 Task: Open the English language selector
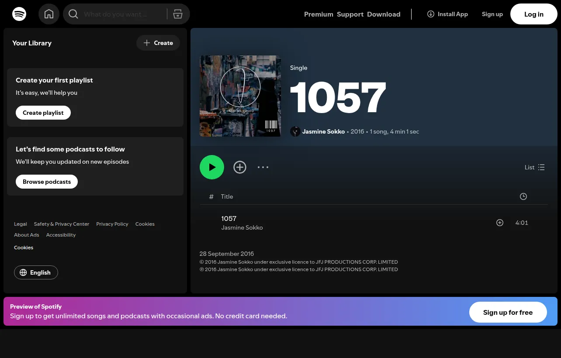(x=36, y=272)
